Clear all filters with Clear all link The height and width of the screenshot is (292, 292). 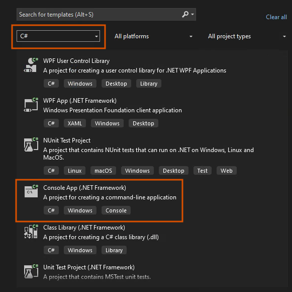(x=276, y=17)
